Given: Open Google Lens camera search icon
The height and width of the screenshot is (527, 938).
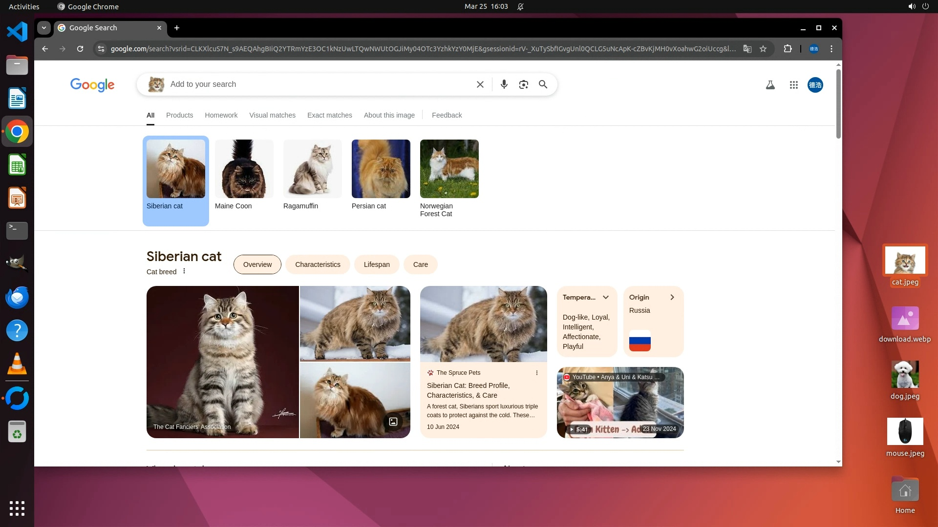Looking at the screenshot, I should (x=523, y=84).
